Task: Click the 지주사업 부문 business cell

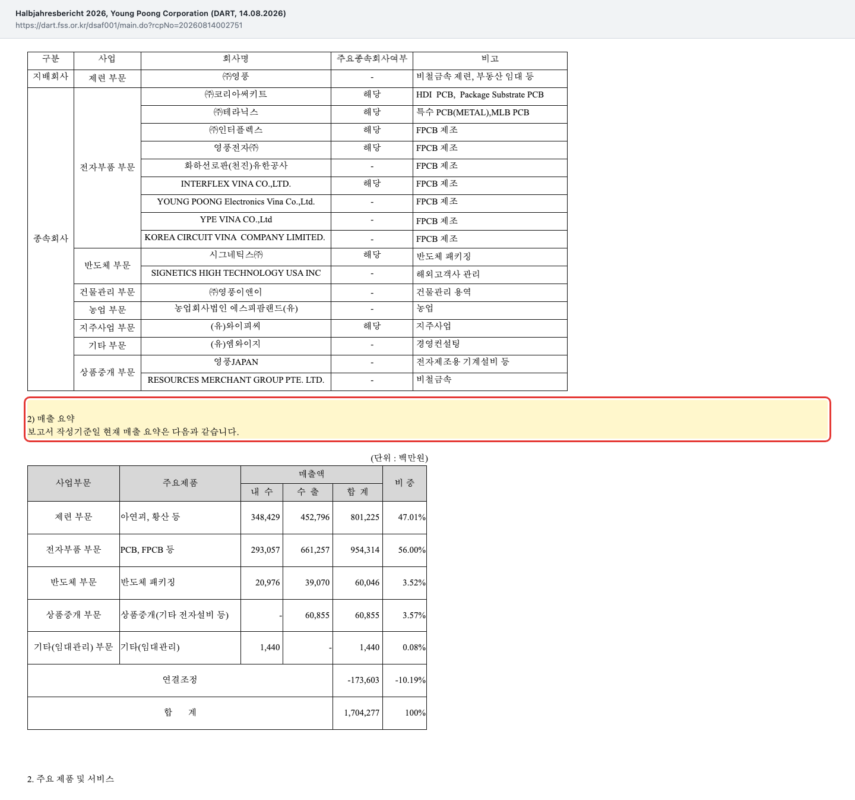Action: coord(107,327)
